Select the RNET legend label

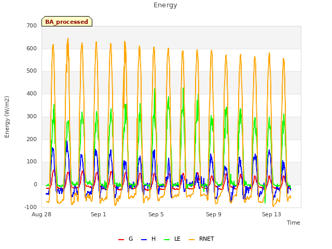pos(206,239)
